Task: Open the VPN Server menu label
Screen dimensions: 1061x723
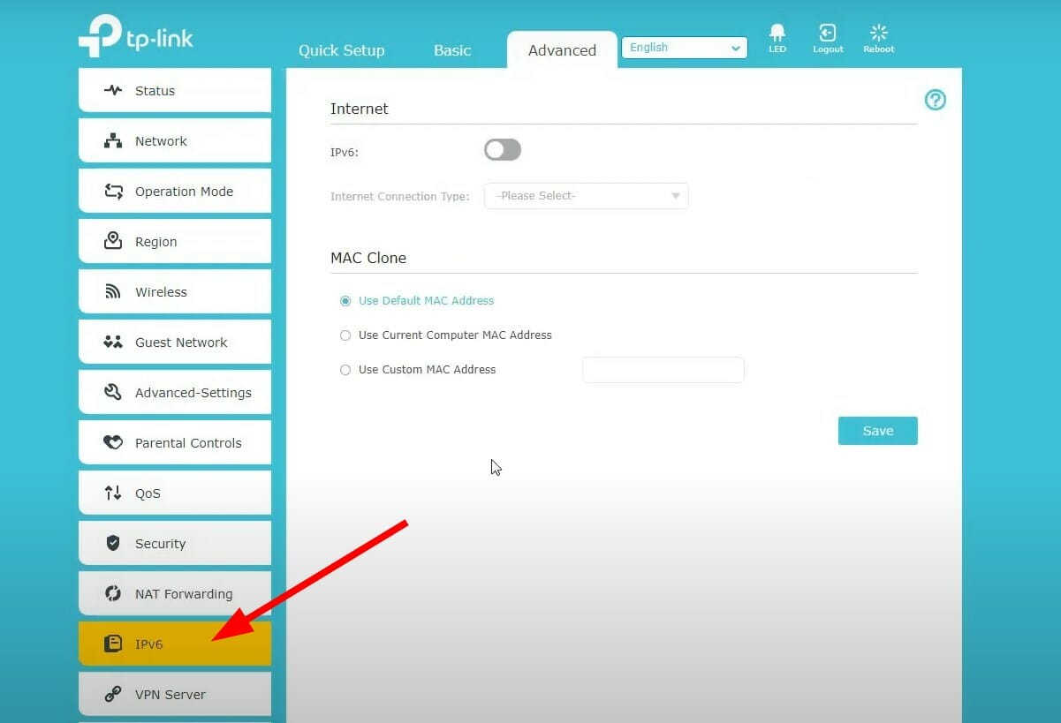Action: 171,695
